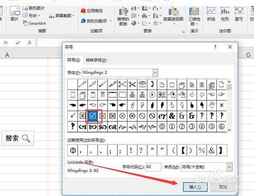Screen dimensions: 254x196
Task: Select the circled number ① symbol
Action: [x=172, y=126]
